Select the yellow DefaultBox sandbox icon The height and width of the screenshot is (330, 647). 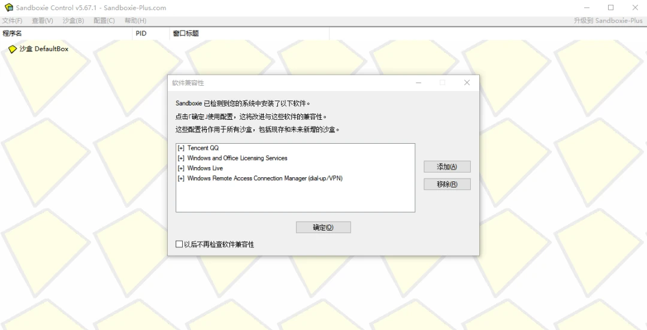pos(13,49)
